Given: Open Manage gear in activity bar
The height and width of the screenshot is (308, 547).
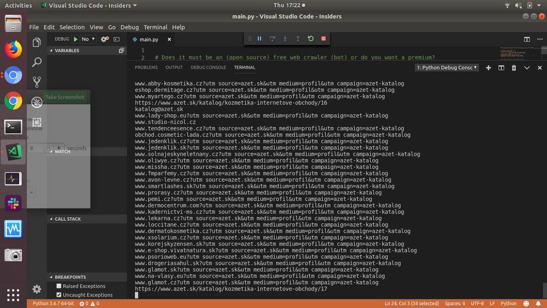Looking at the screenshot, I should point(37,289).
